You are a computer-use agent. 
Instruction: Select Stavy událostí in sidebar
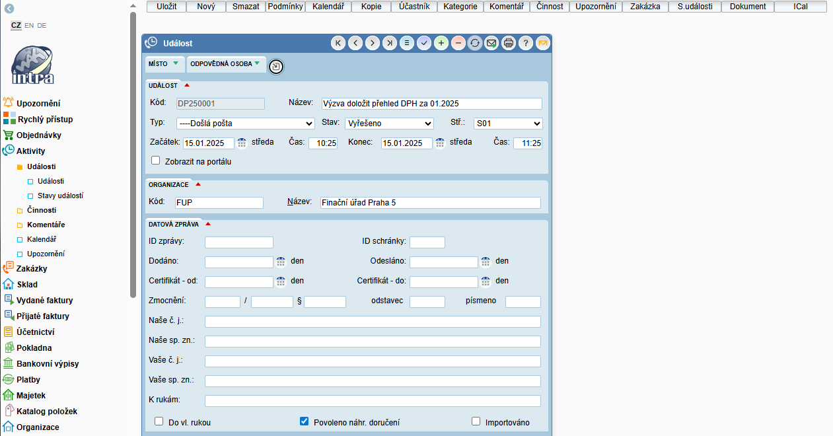(60, 196)
